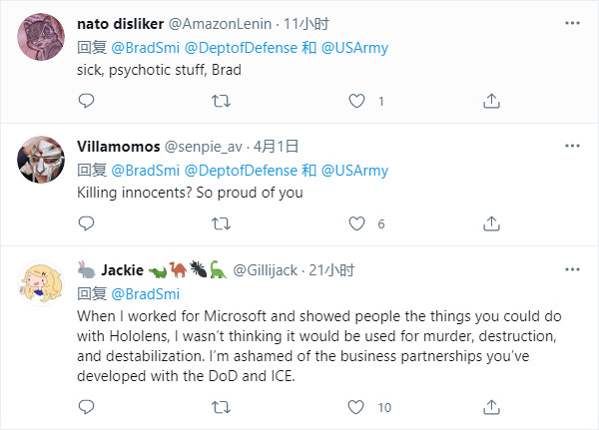Open @BradSmi mention in Jackie's reply
This screenshot has width=599, height=430.
145,293
